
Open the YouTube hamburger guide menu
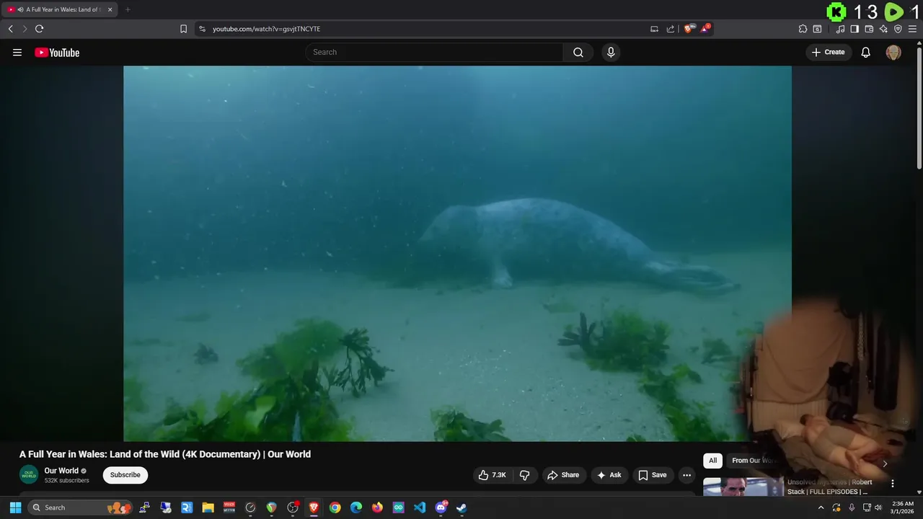[17, 53]
